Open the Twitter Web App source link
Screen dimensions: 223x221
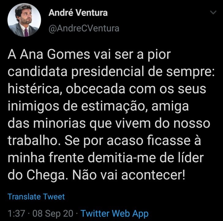115,213
